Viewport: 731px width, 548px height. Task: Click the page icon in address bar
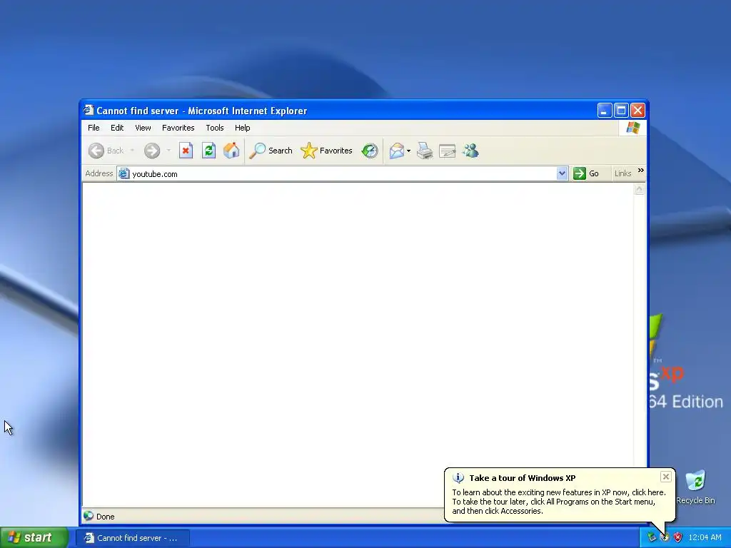click(123, 174)
